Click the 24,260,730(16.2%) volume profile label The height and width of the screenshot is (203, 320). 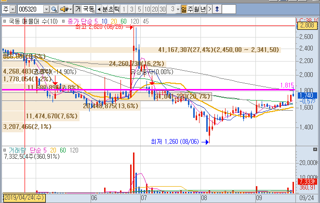(136, 63)
